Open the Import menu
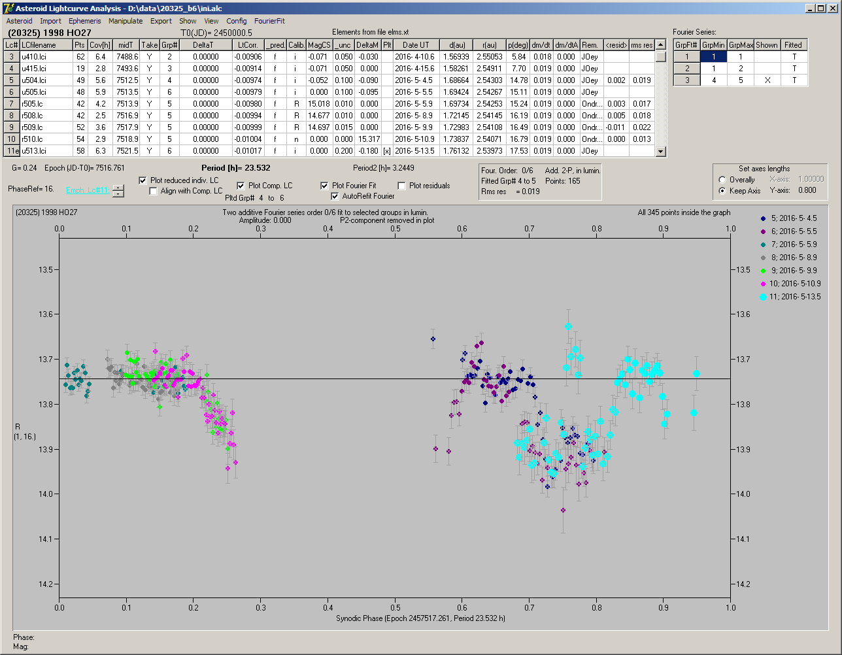This screenshot has height=655, width=842. point(50,21)
